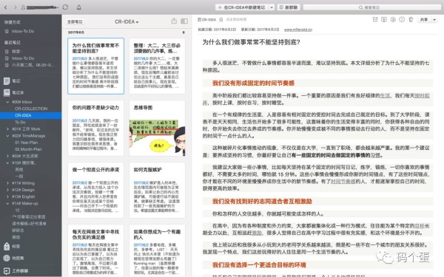Change note list view layout icon
The image size is (444, 277).
tap(184, 21)
